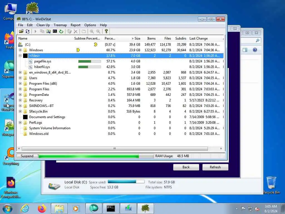Open the Report menu
This screenshot has height=214, width=285.
tap(75, 25)
